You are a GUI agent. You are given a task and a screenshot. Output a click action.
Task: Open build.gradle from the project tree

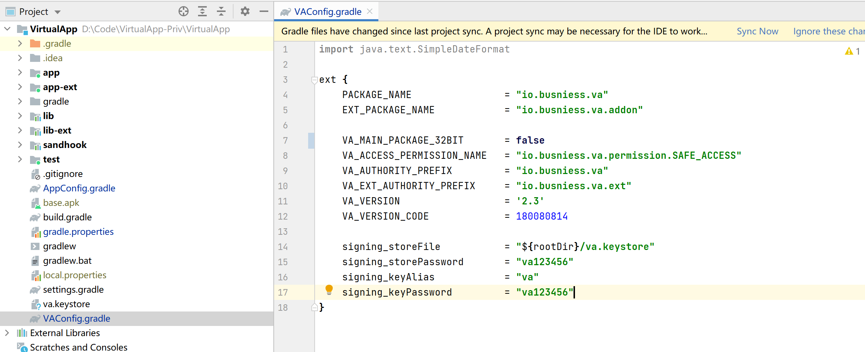click(68, 217)
